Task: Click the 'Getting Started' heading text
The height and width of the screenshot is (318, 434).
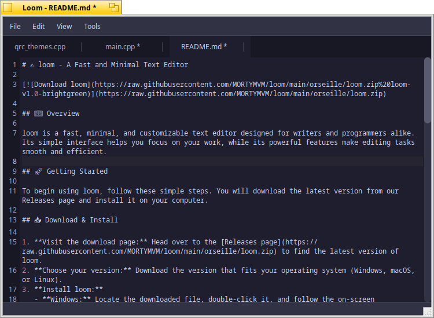Action: 77,171
